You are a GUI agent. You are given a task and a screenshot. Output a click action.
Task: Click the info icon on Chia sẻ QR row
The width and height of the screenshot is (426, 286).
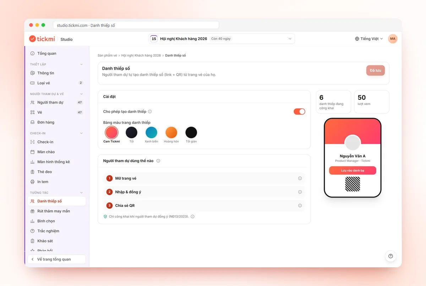pyautogui.click(x=300, y=205)
